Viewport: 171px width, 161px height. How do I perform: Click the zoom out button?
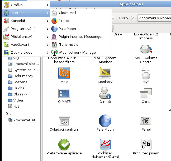pos(113,18)
